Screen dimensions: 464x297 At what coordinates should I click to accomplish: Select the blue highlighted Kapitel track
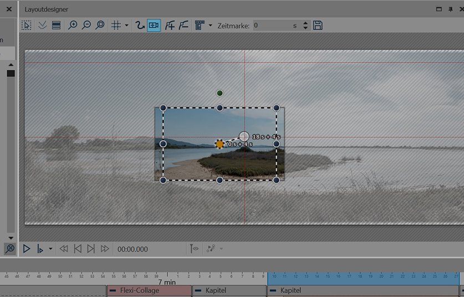tap(363, 290)
